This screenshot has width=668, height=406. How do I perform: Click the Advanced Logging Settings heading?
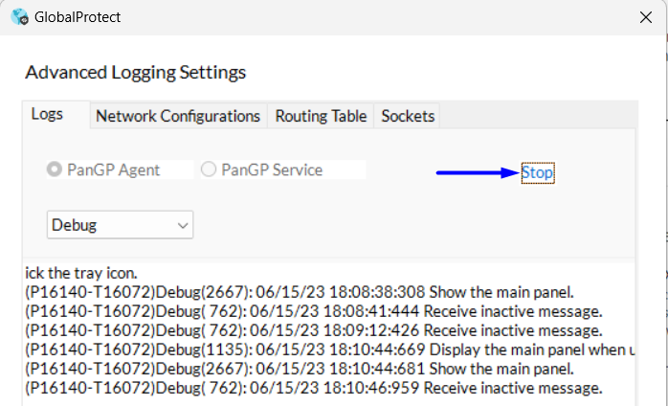(135, 72)
